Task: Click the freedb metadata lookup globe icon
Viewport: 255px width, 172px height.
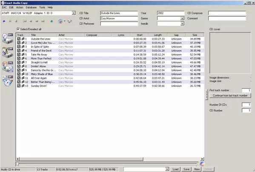Action: tap(60, 21)
